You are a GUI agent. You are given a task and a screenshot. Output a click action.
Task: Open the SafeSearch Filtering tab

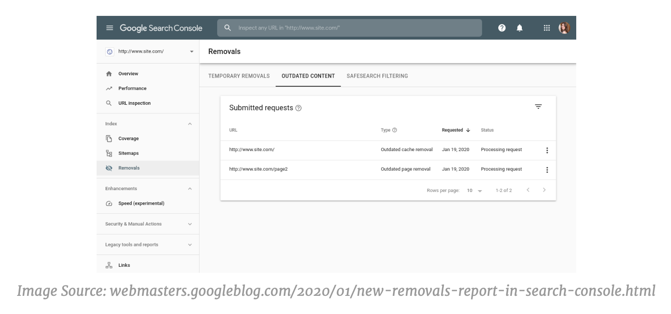pyautogui.click(x=377, y=76)
